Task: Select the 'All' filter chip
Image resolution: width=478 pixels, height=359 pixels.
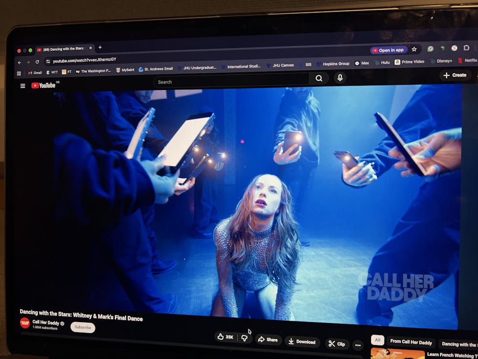Action: [377, 340]
